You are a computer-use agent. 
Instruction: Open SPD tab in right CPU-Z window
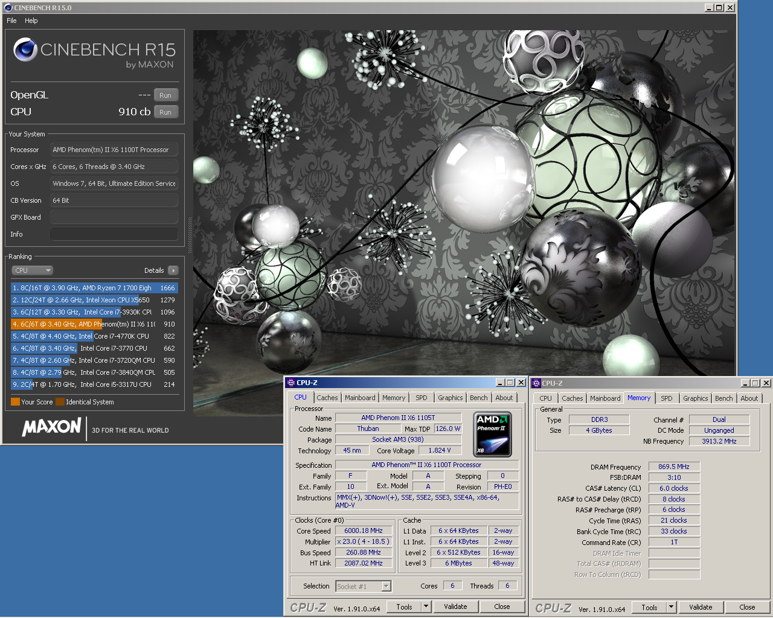[x=667, y=398]
